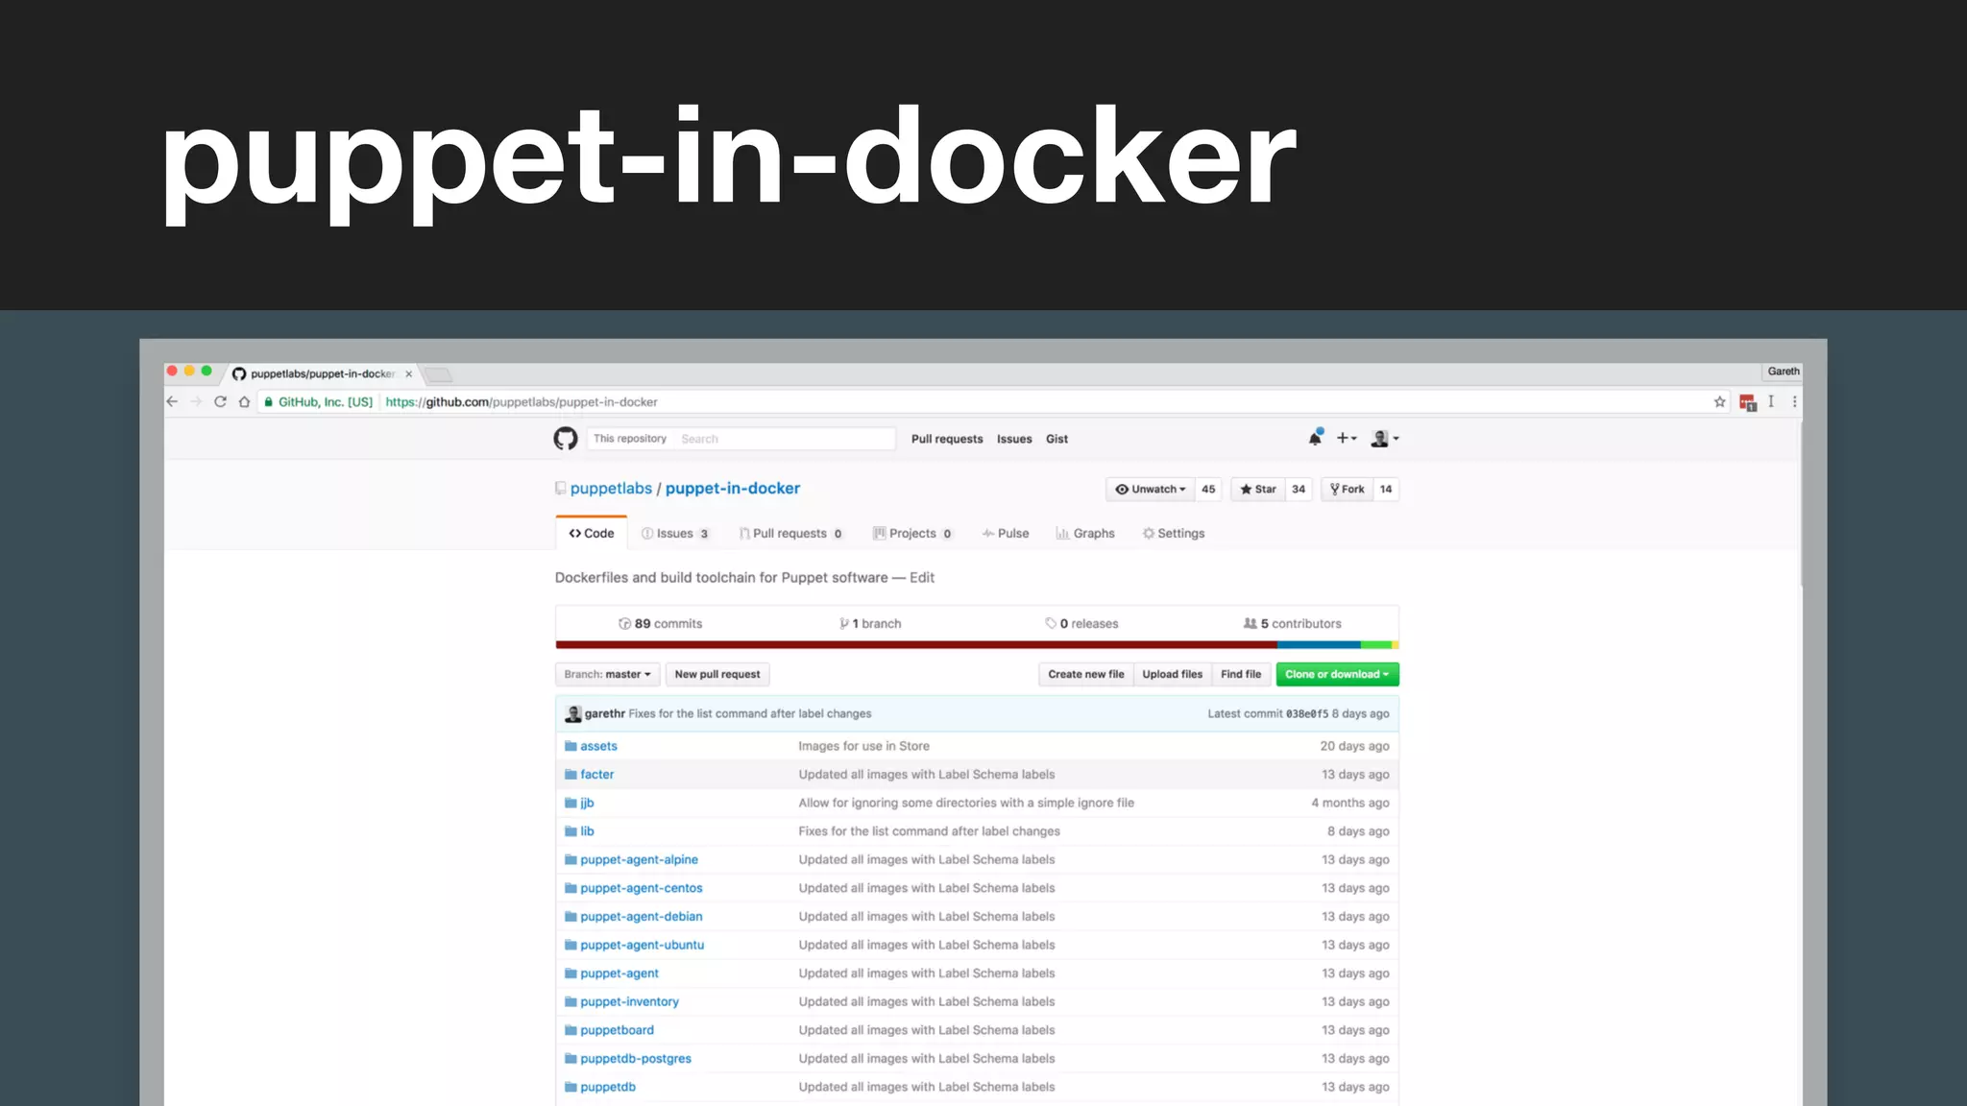Open the puppet-agent-alpine folder
This screenshot has height=1106, width=1967.
(x=639, y=860)
